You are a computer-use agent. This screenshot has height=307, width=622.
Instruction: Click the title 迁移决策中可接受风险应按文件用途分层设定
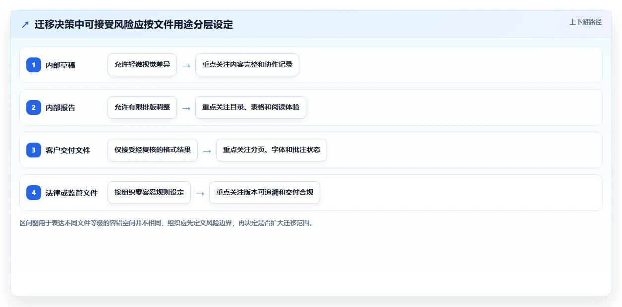(134, 24)
